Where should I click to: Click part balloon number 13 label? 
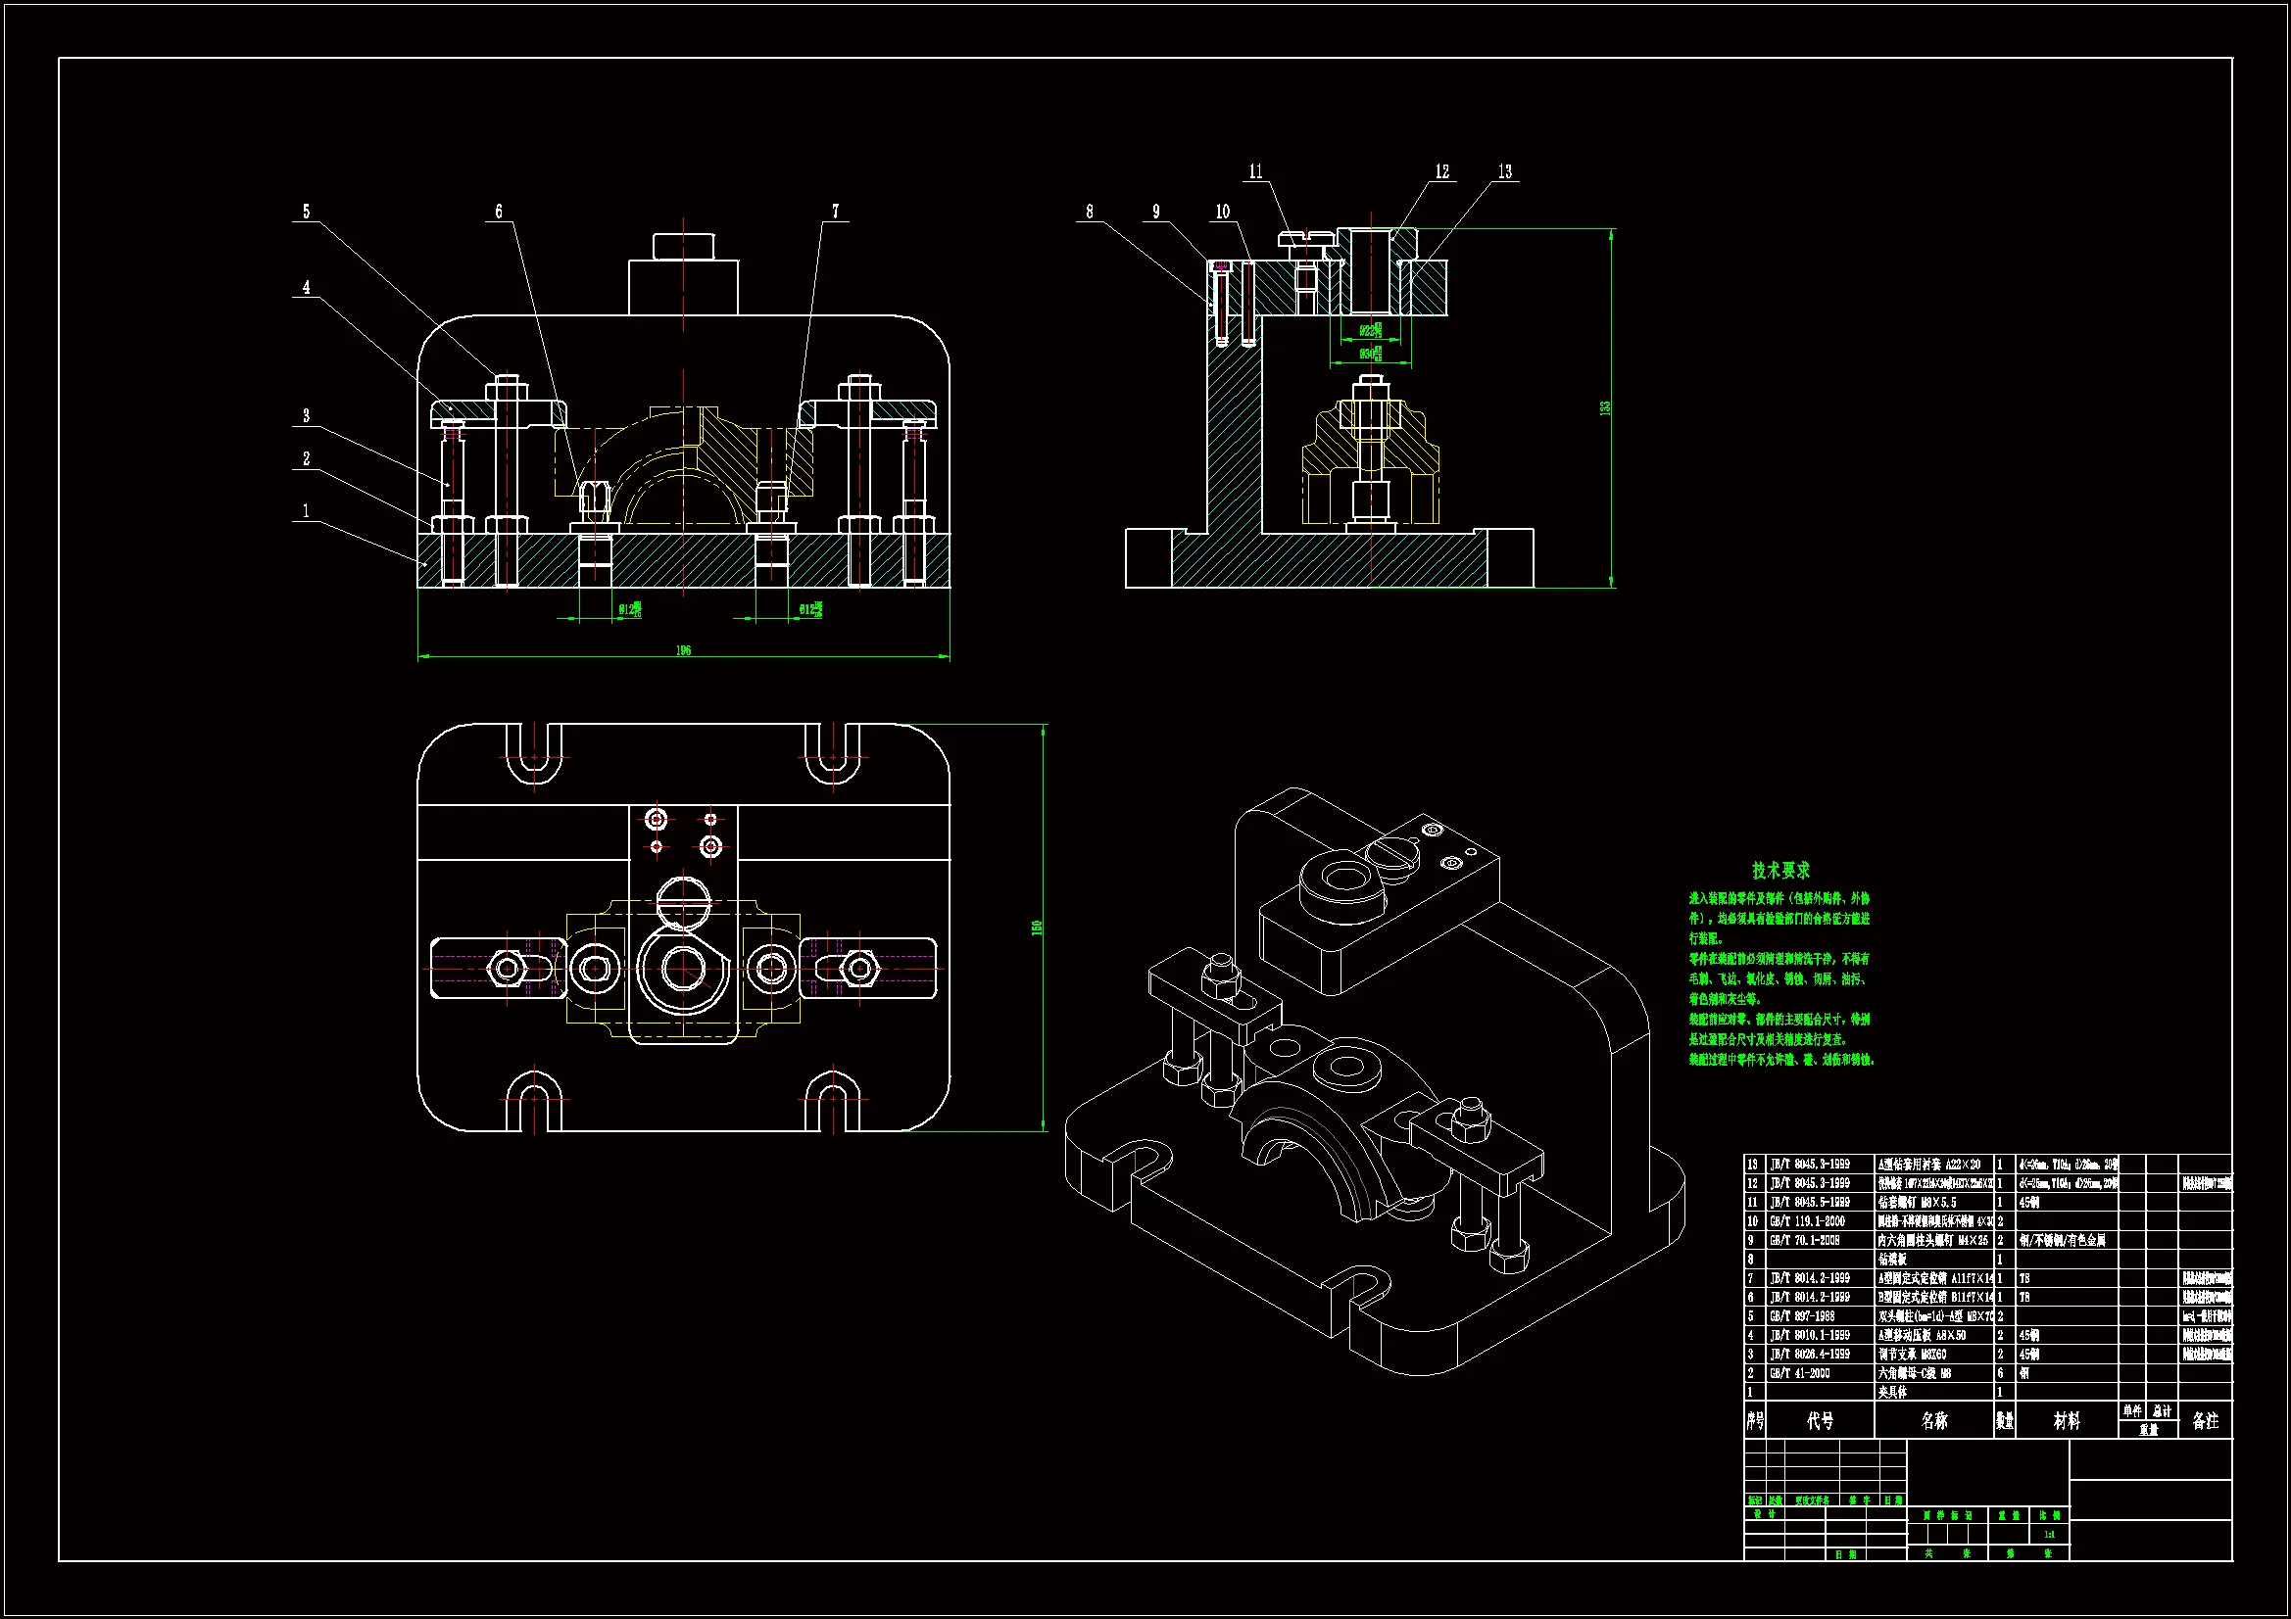click(1505, 172)
